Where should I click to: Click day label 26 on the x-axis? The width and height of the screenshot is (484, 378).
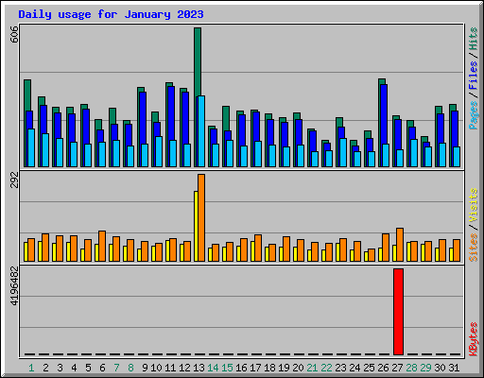pos(383,368)
